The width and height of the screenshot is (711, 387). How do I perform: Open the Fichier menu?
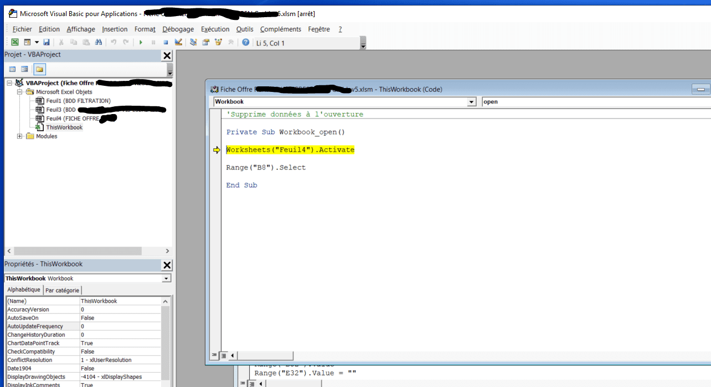tap(22, 29)
